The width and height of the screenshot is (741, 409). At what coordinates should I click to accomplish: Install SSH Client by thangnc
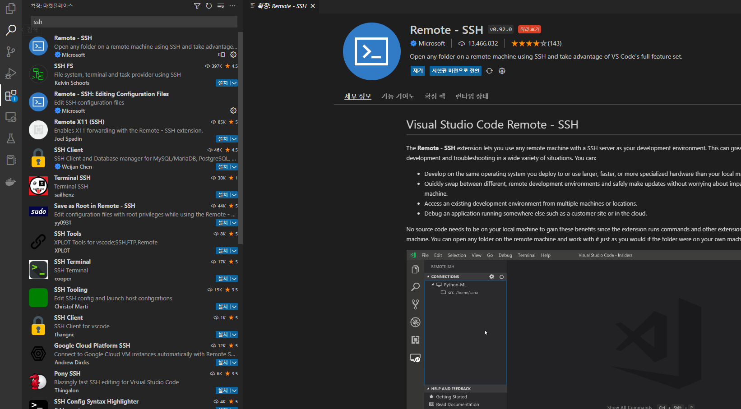coord(223,335)
